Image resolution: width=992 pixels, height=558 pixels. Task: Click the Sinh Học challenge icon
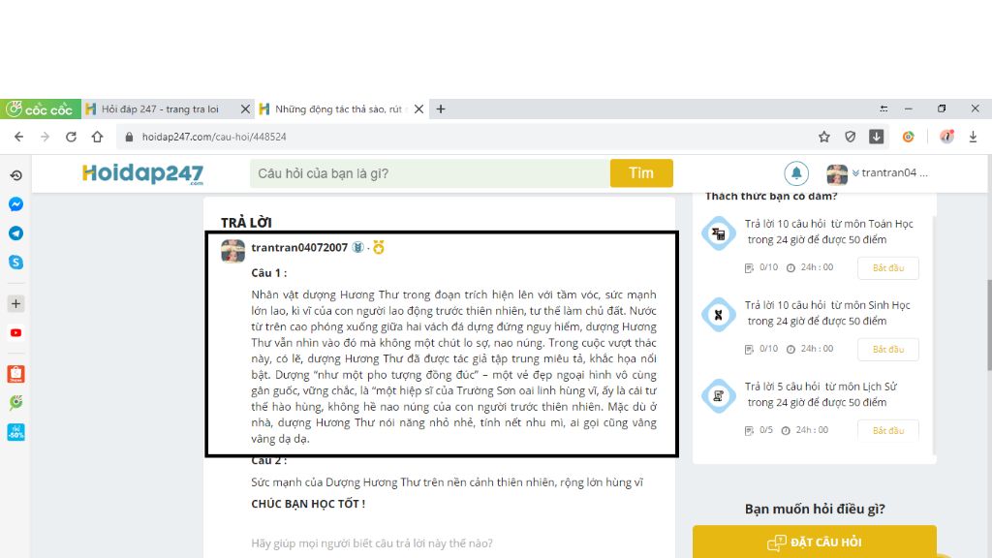[x=719, y=315]
